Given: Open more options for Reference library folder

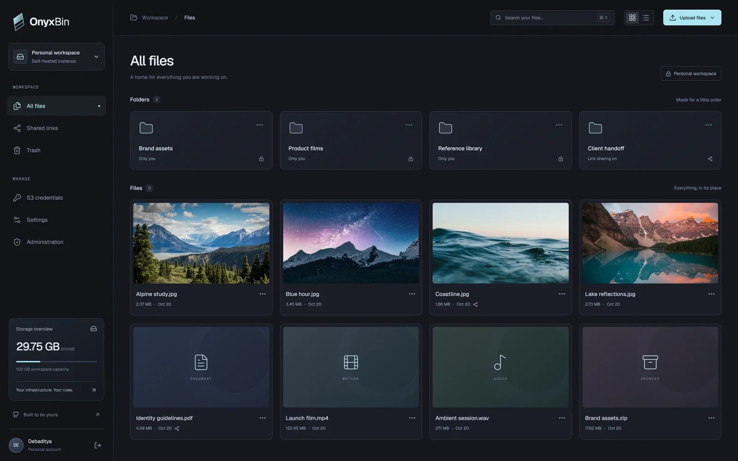Looking at the screenshot, I should [x=559, y=125].
